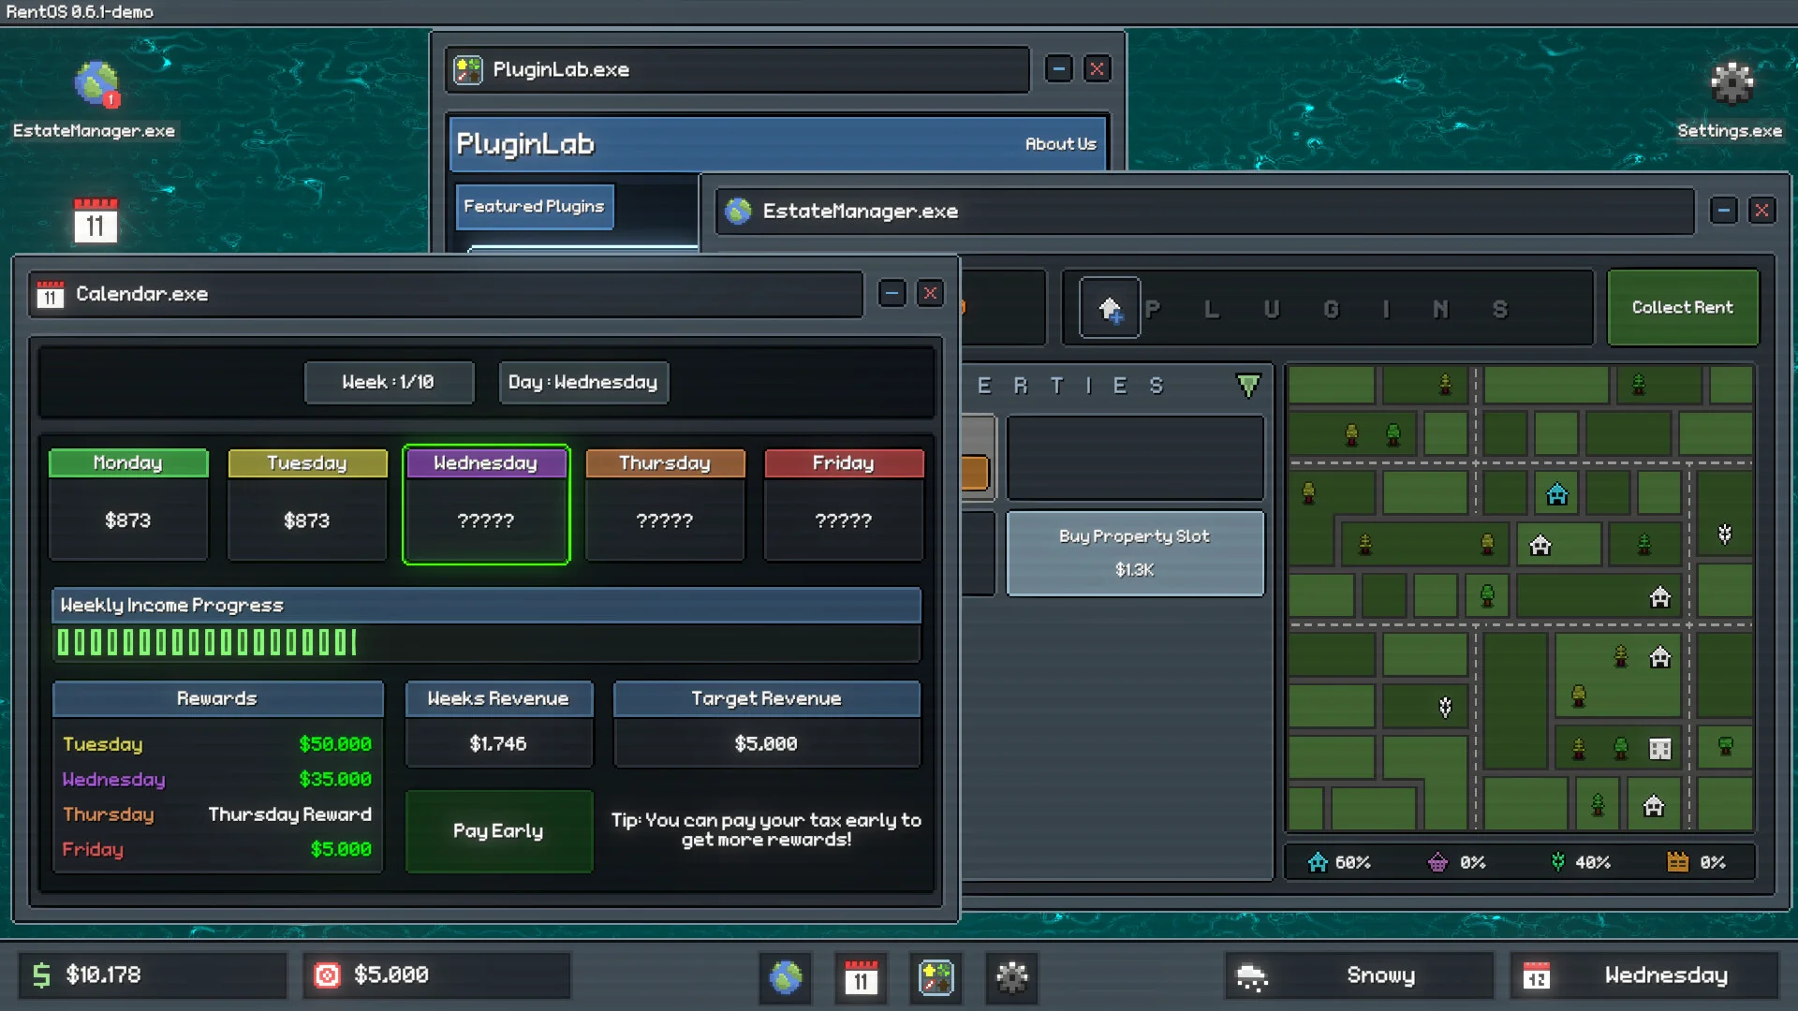The height and width of the screenshot is (1011, 1798).
Task: Click the snowy weather cloud icon in the status bar
Action: [x=1252, y=976]
